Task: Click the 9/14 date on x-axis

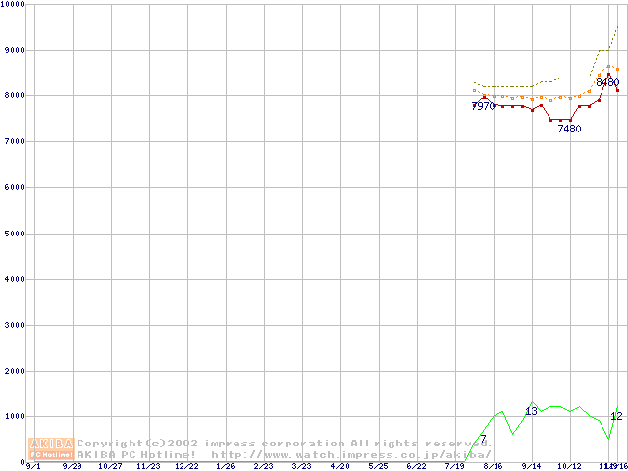Action: coord(531,466)
